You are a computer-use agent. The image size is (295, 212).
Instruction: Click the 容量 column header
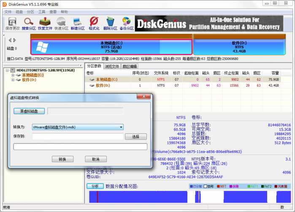pyautogui.click(x=275, y=73)
